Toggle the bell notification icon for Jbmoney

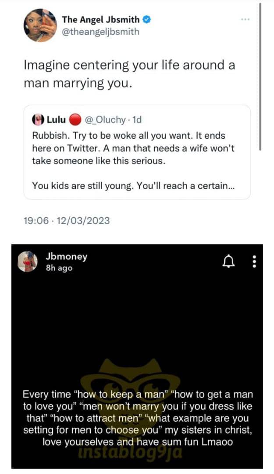coord(228,262)
